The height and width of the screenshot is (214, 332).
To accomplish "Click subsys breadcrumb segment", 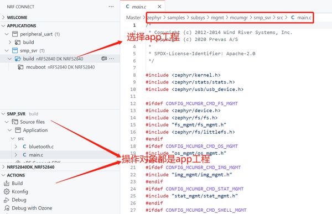I will point(198,18).
